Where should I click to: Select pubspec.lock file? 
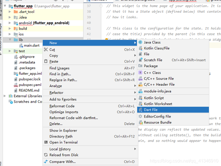click(x=30, y=79)
